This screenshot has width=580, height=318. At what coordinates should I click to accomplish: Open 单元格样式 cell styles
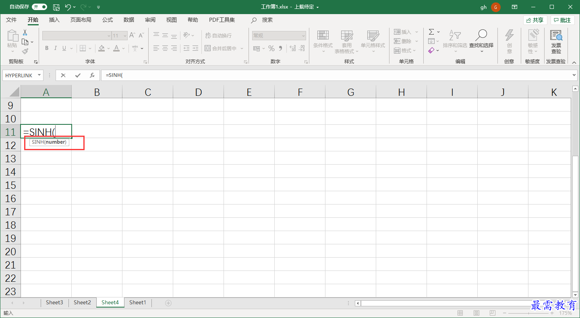[x=373, y=42]
